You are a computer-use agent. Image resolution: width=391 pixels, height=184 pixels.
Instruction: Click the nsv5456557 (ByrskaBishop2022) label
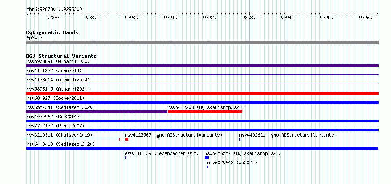(243, 153)
